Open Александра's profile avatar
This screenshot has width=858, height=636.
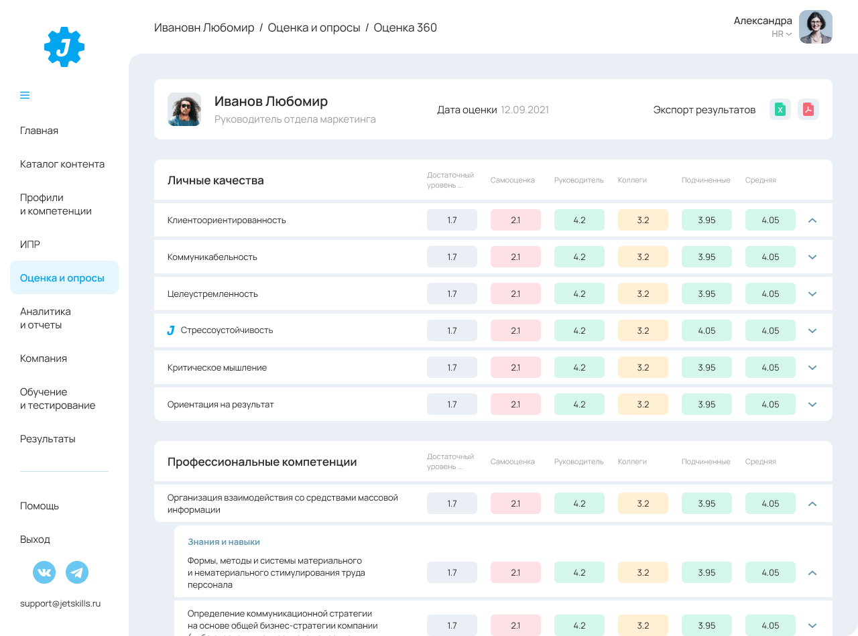tap(816, 27)
